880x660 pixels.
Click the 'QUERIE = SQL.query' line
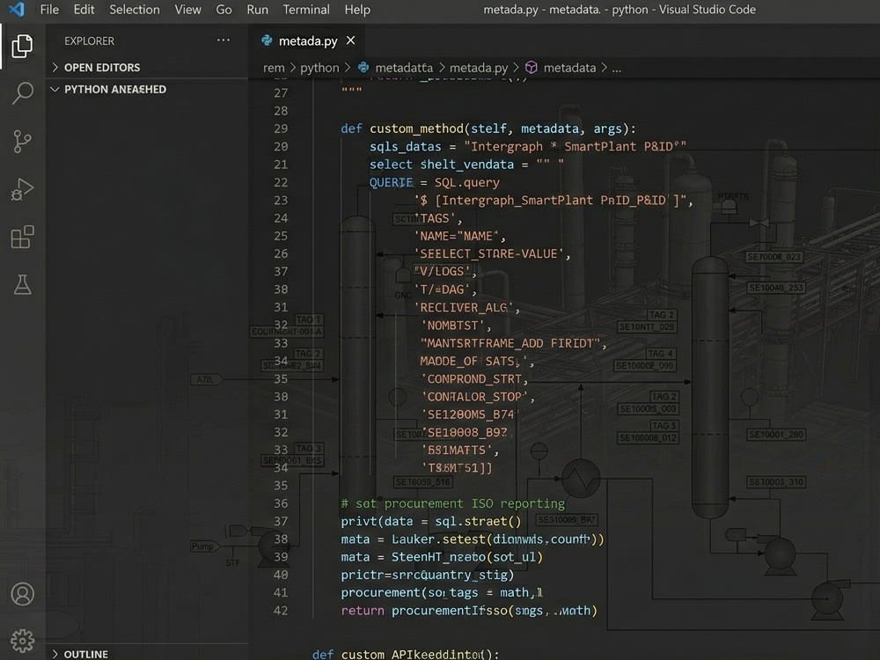point(434,182)
